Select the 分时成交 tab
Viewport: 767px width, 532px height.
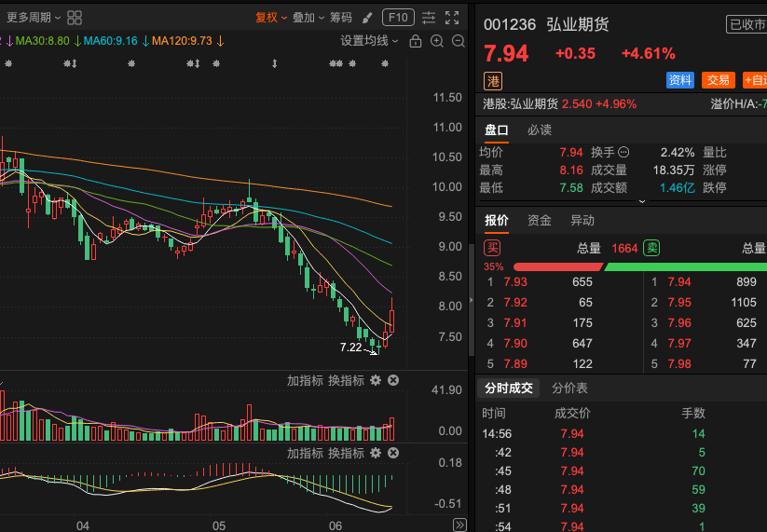[x=508, y=389]
